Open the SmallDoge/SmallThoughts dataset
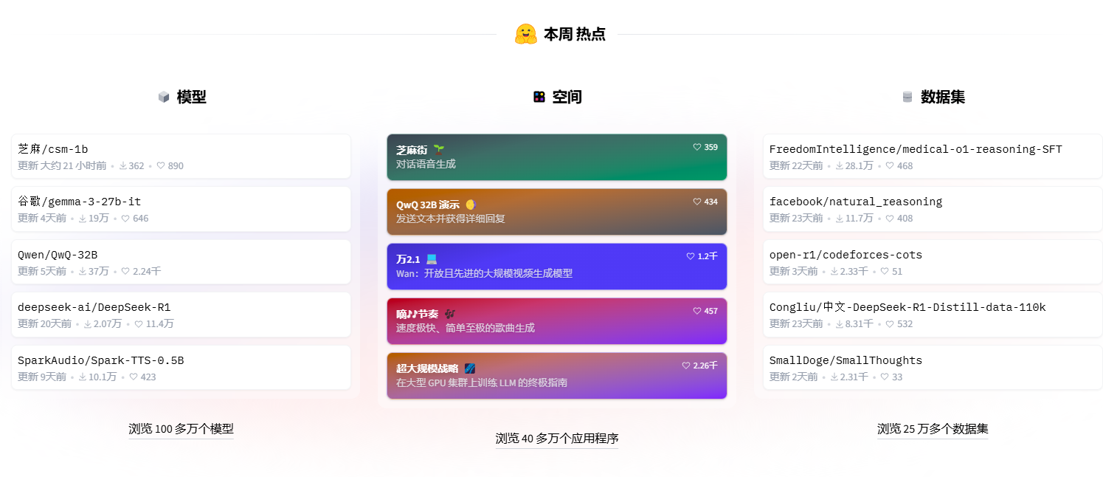Viewport: 1103px width, 477px height. click(x=933, y=368)
